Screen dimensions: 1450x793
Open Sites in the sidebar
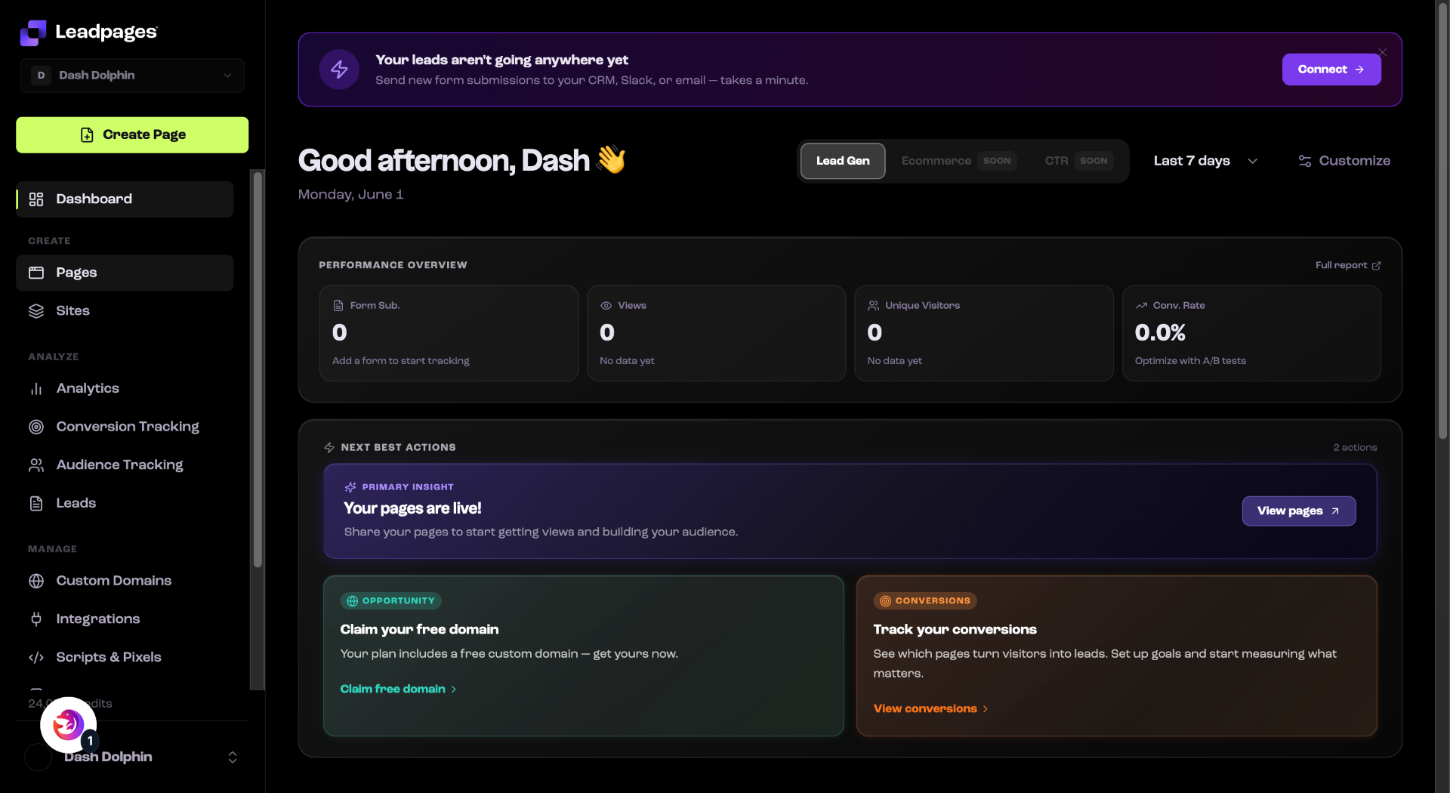pyautogui.click(x=125, y=311)
